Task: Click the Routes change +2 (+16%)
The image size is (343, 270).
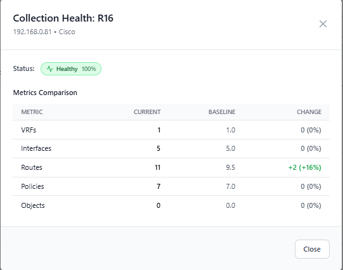Action: (305, 167)
